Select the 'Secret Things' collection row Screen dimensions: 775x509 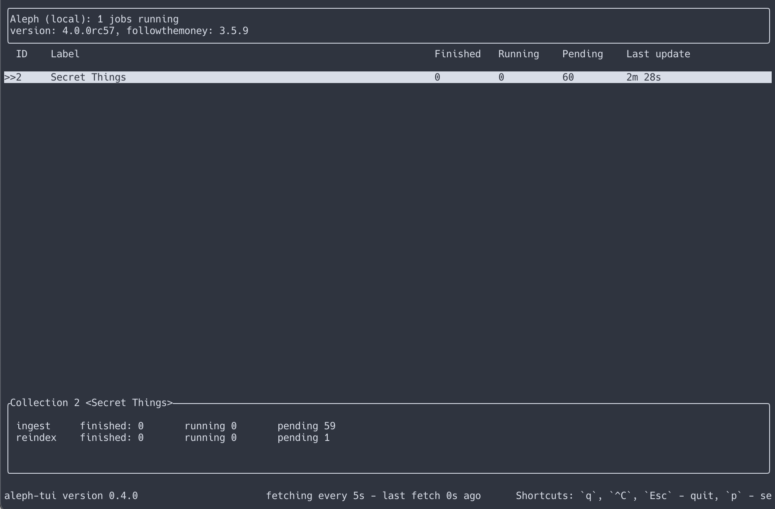tap(388, 77)
